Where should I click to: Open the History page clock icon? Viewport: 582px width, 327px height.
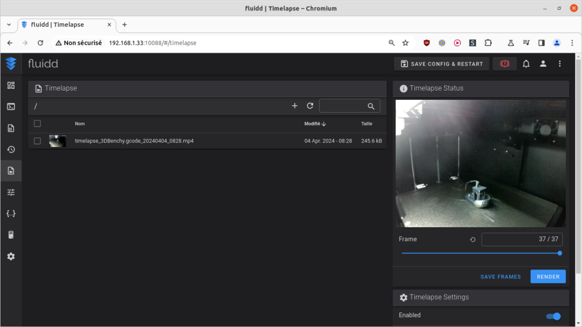click(x=10, y=149)
